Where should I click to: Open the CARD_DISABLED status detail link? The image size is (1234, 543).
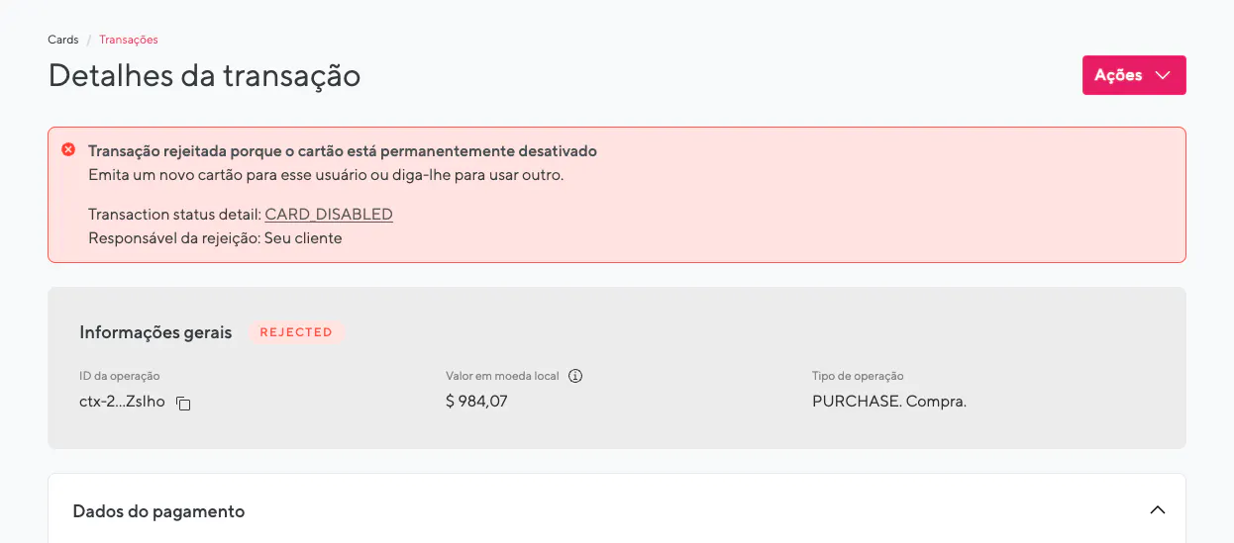(x=329, y=215)
